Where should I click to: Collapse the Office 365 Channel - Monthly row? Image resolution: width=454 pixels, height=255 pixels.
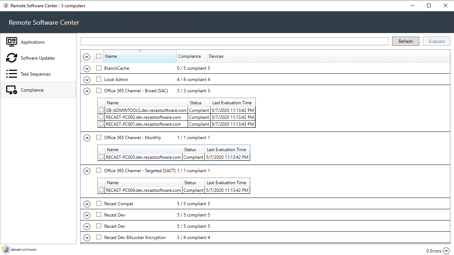[86, 138]
